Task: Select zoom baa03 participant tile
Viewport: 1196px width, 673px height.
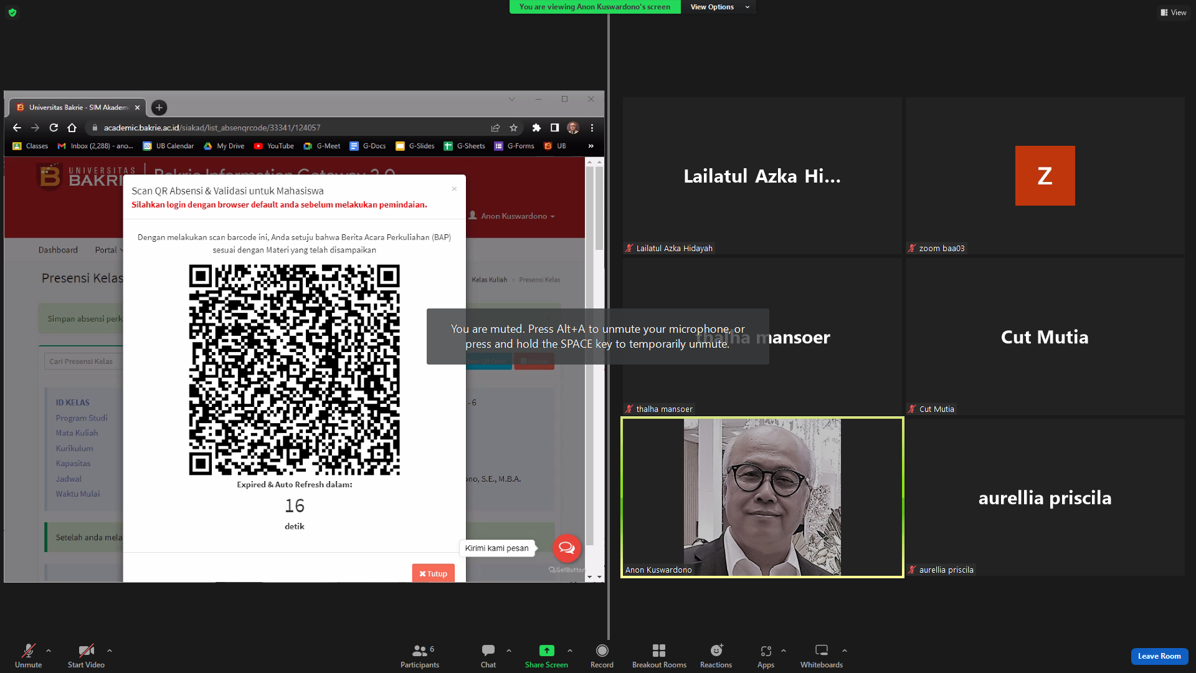Action: 1045,176
